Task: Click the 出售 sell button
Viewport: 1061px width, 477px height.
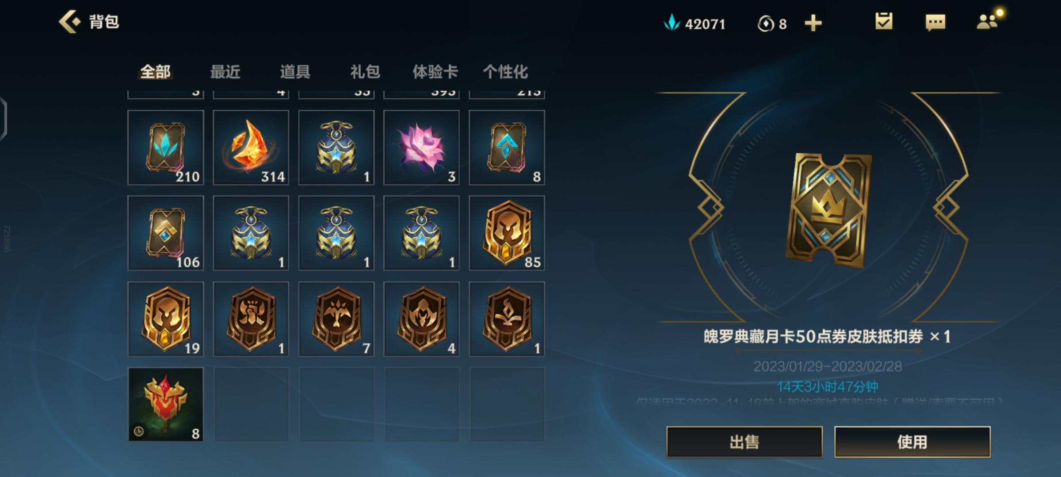Action: click(744, 442)
